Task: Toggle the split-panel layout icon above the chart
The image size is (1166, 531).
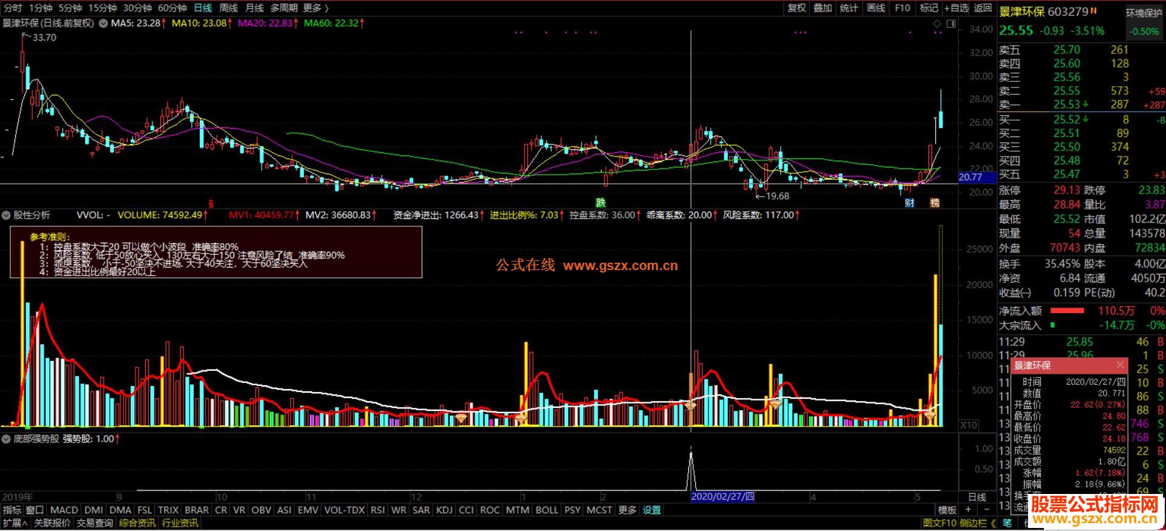Action: click(x=951, y=24)
